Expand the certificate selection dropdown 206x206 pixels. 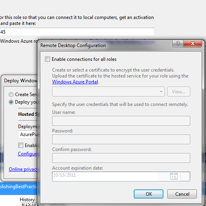coord(109,92)
